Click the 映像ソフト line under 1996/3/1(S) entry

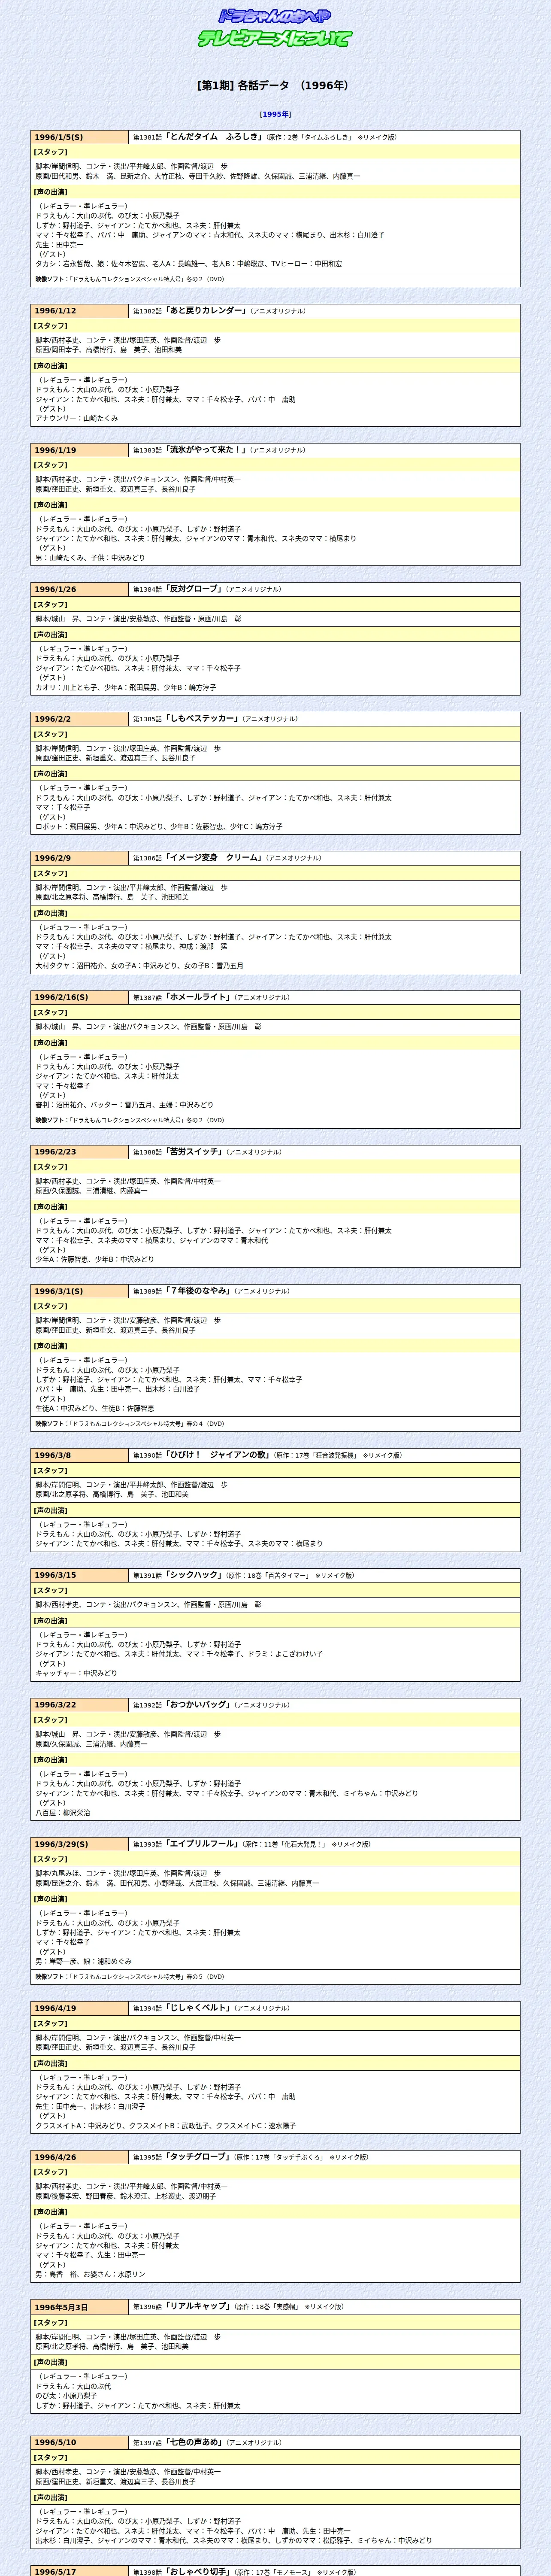pos(275,1424)
